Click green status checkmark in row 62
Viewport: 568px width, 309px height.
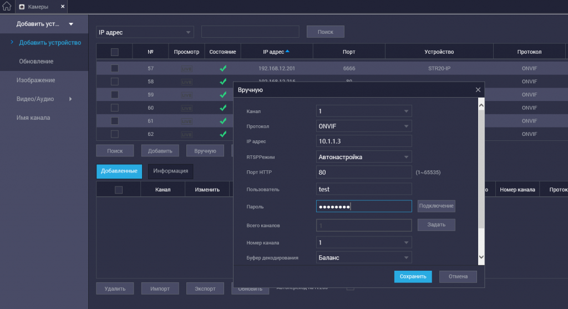[223, 134]
